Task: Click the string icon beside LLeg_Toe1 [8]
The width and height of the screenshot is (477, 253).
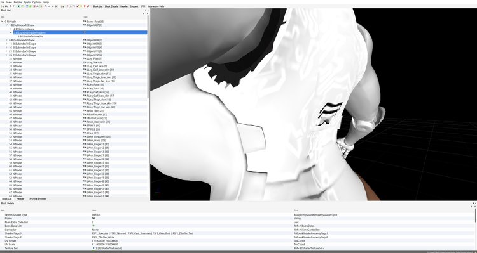Action: tap(85, 62)
